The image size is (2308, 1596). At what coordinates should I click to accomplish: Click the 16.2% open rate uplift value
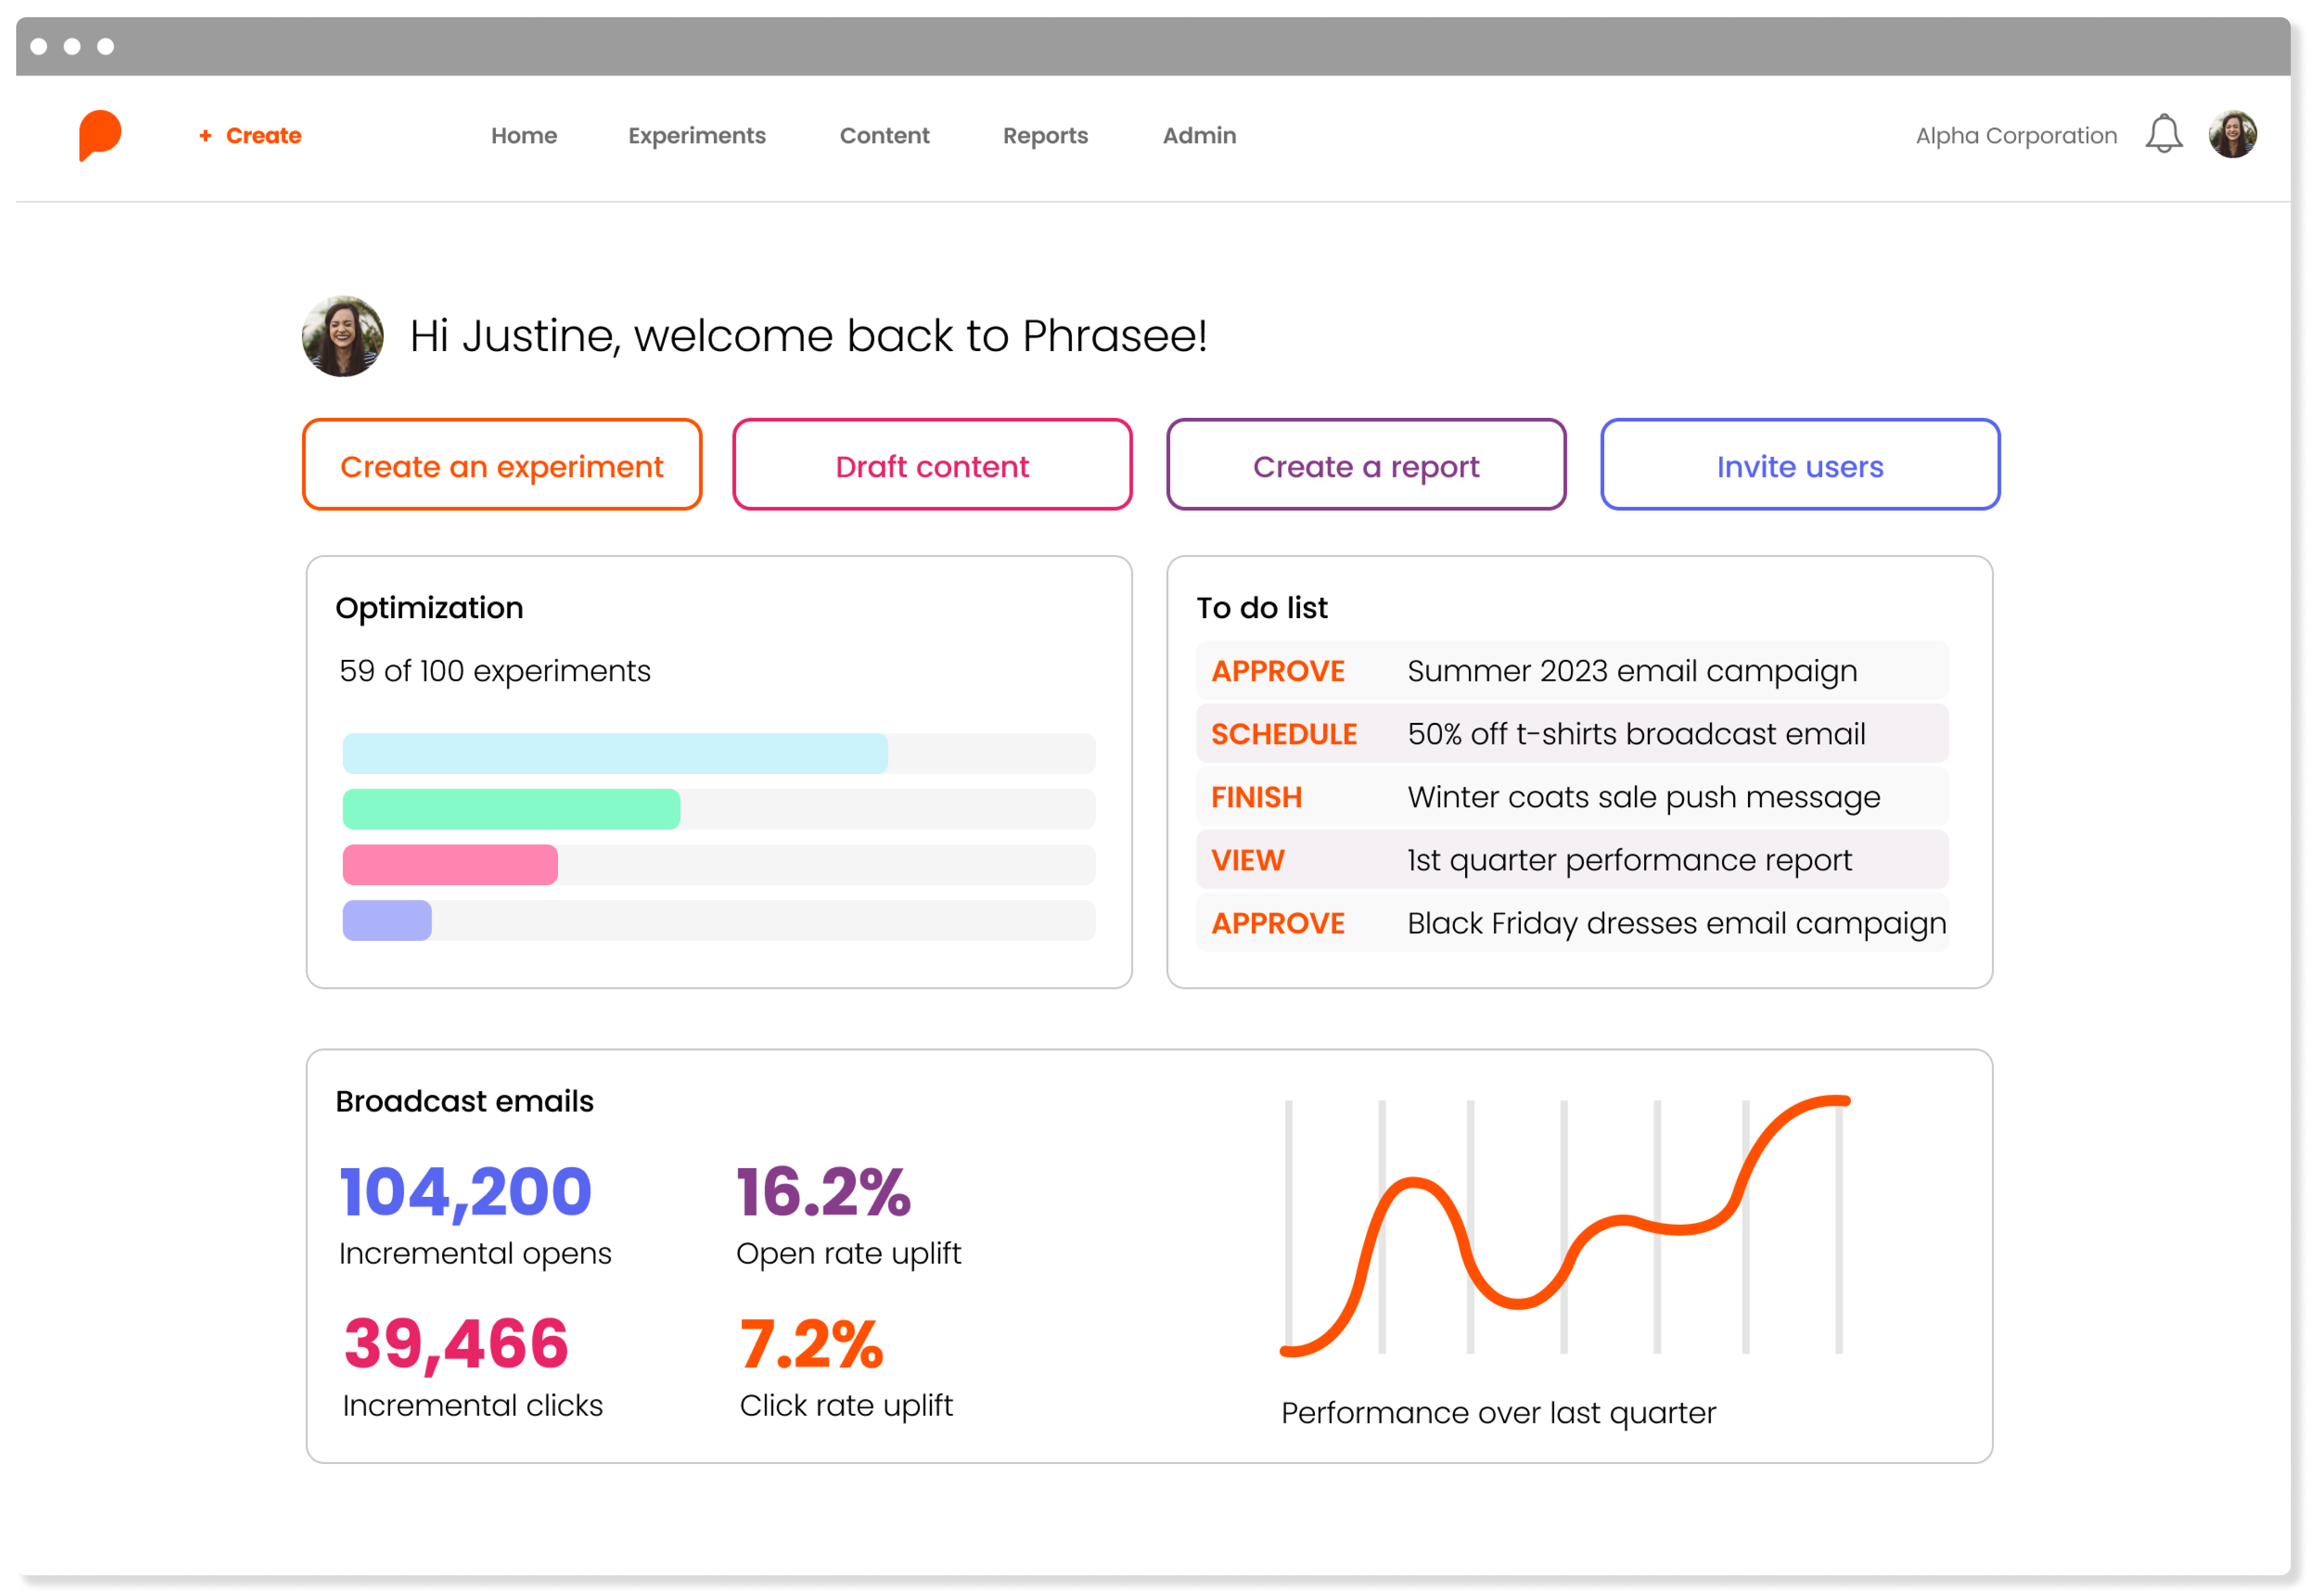pyautogui.click(x=823, y=1192)
